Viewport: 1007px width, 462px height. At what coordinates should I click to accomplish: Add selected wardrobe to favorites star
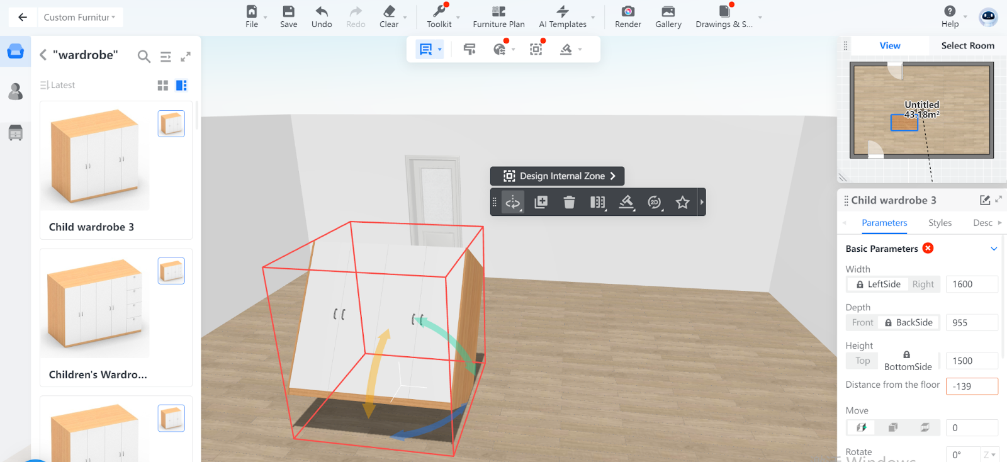pos(682,202)
